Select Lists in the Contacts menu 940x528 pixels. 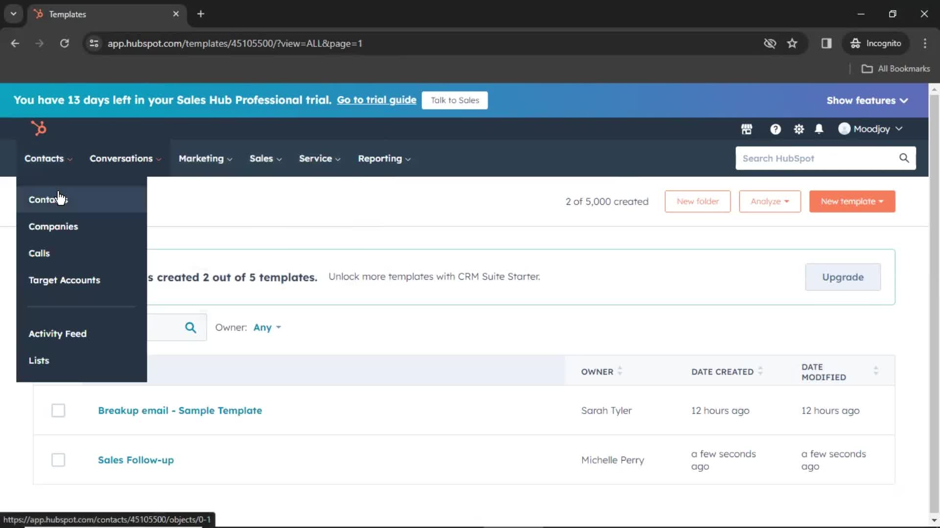pos(81,360)
